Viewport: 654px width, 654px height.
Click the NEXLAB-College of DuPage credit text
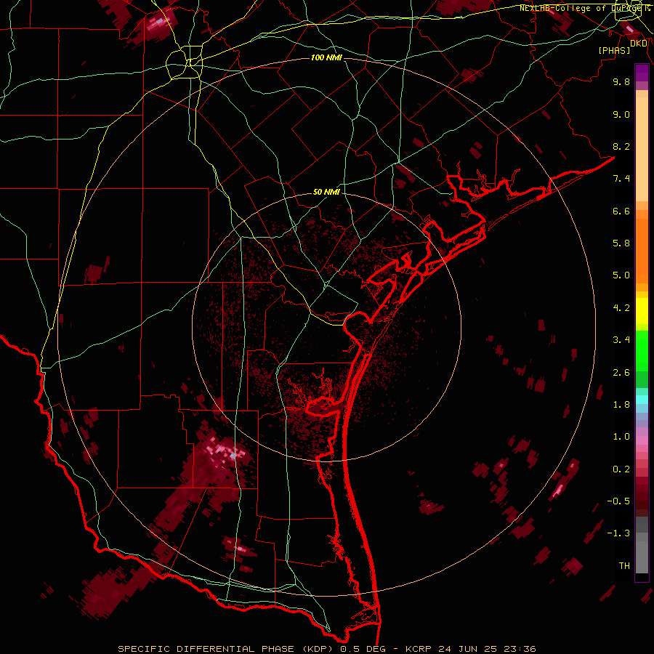(584, 8)
